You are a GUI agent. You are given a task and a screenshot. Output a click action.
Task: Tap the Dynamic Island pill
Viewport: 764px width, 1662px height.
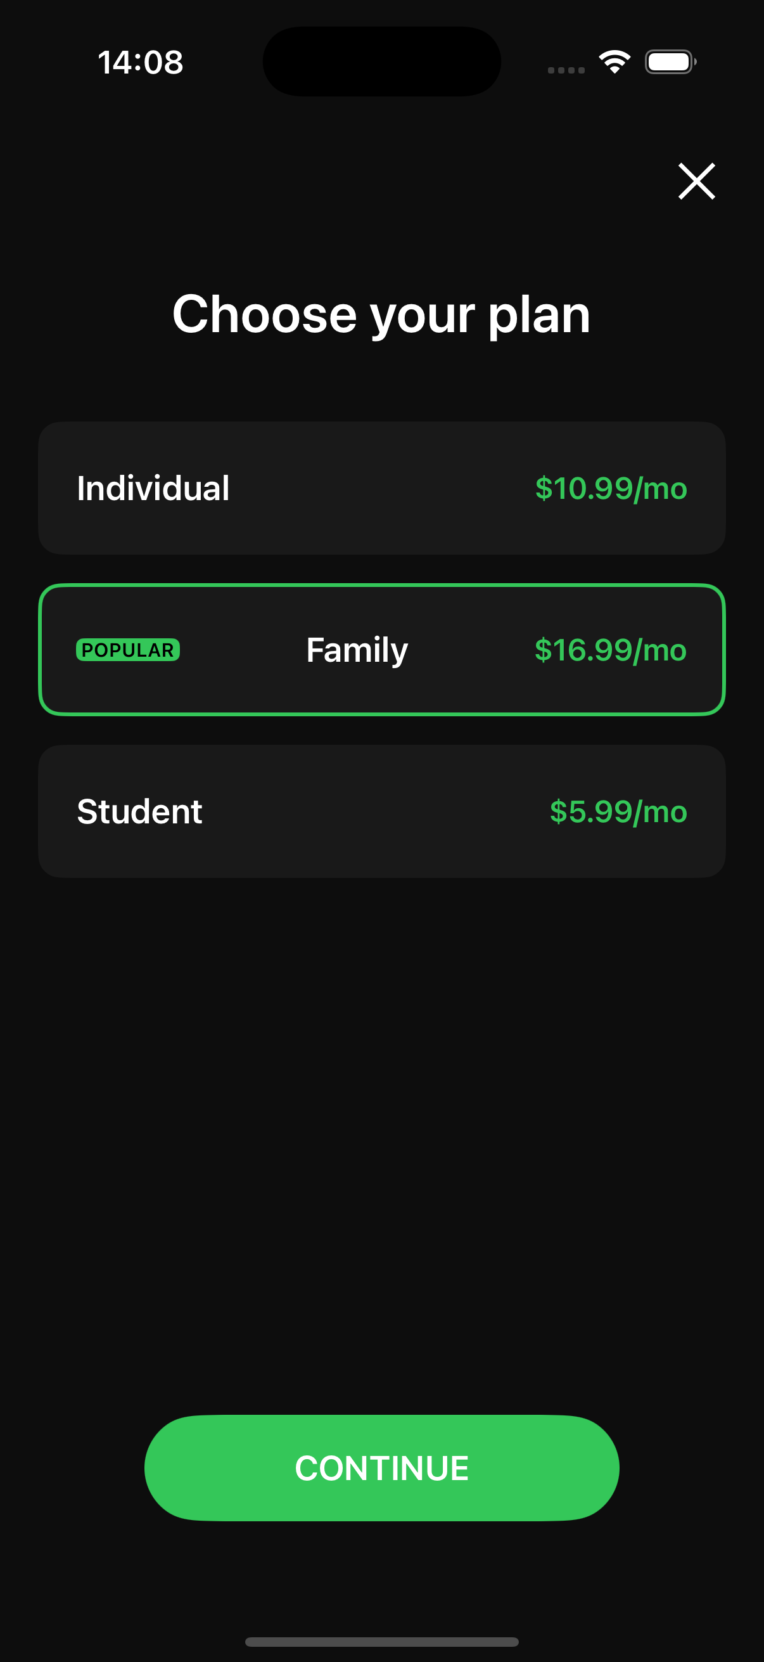coord(381,61)
